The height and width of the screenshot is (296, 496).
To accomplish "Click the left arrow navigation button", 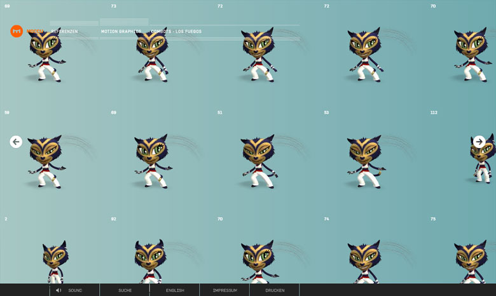I will click(x=16, y=142).
